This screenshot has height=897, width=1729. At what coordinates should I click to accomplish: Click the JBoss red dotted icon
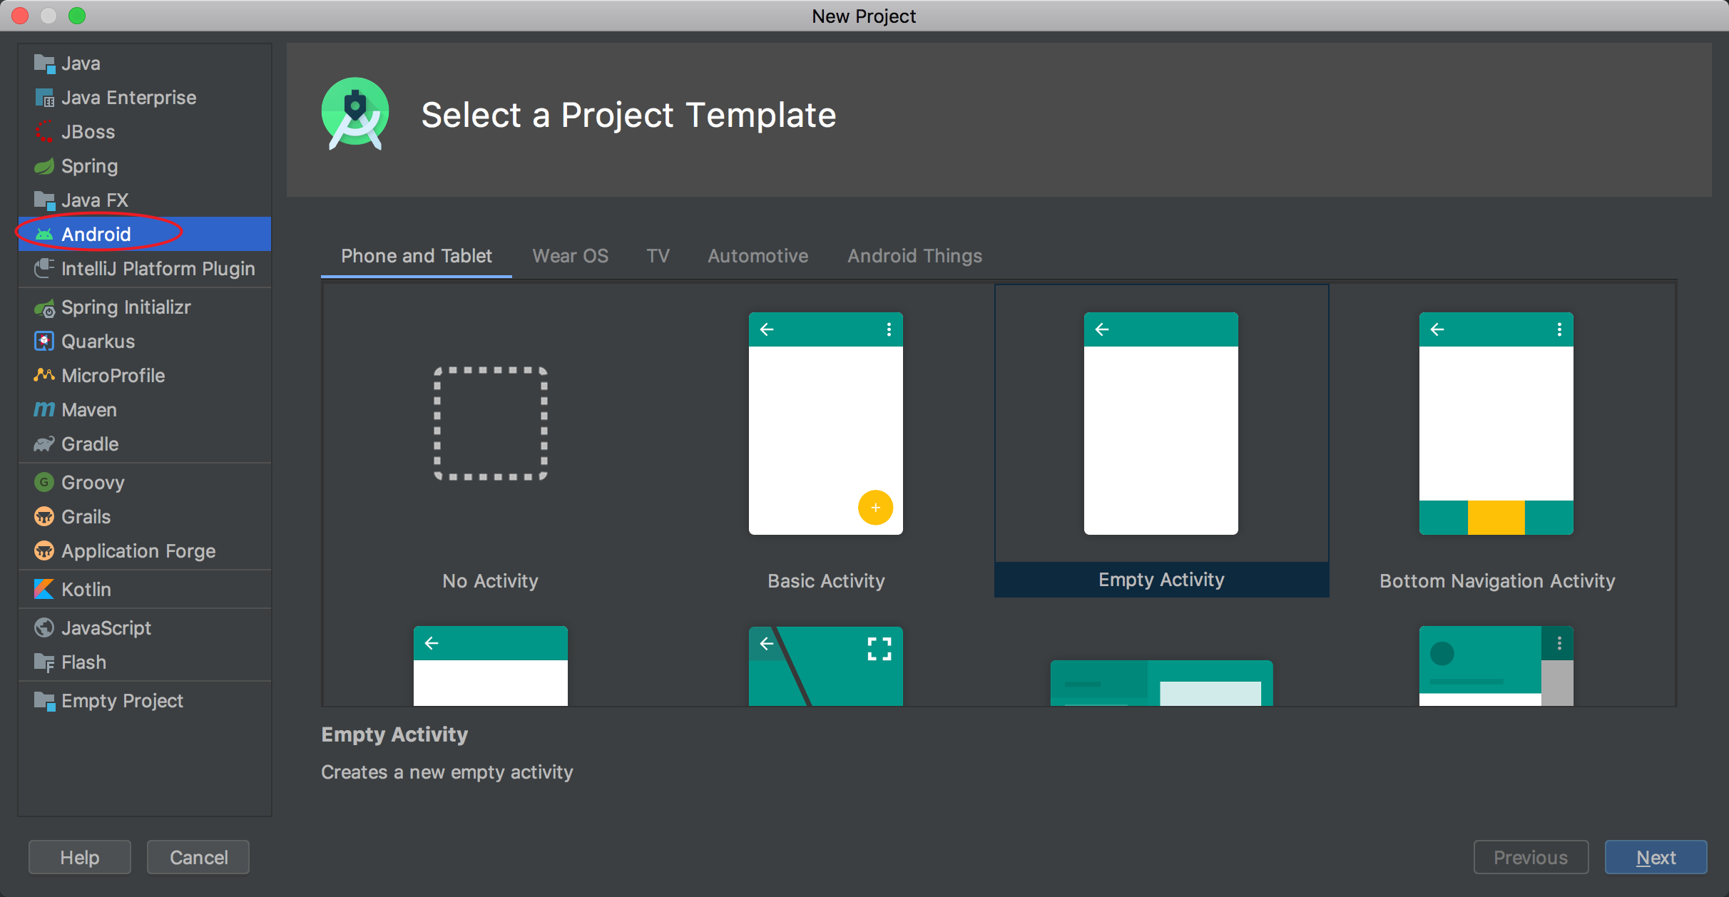pos(44,132)
